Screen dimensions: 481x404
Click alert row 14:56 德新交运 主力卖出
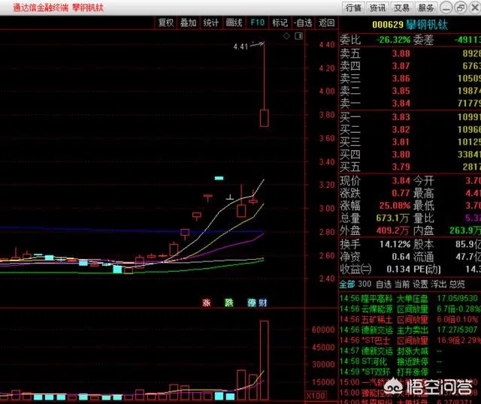[409, 330]
